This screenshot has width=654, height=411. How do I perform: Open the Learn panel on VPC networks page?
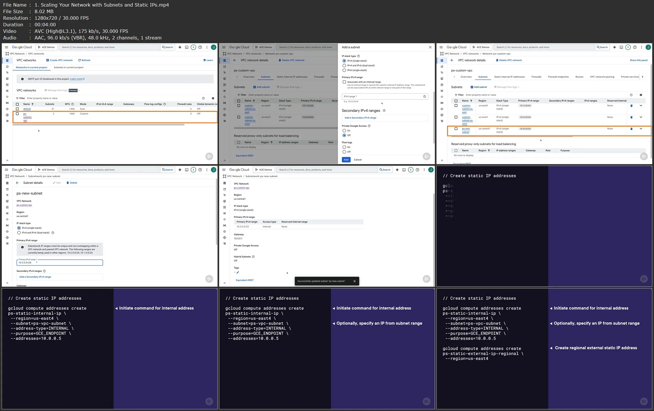point(208,60)
